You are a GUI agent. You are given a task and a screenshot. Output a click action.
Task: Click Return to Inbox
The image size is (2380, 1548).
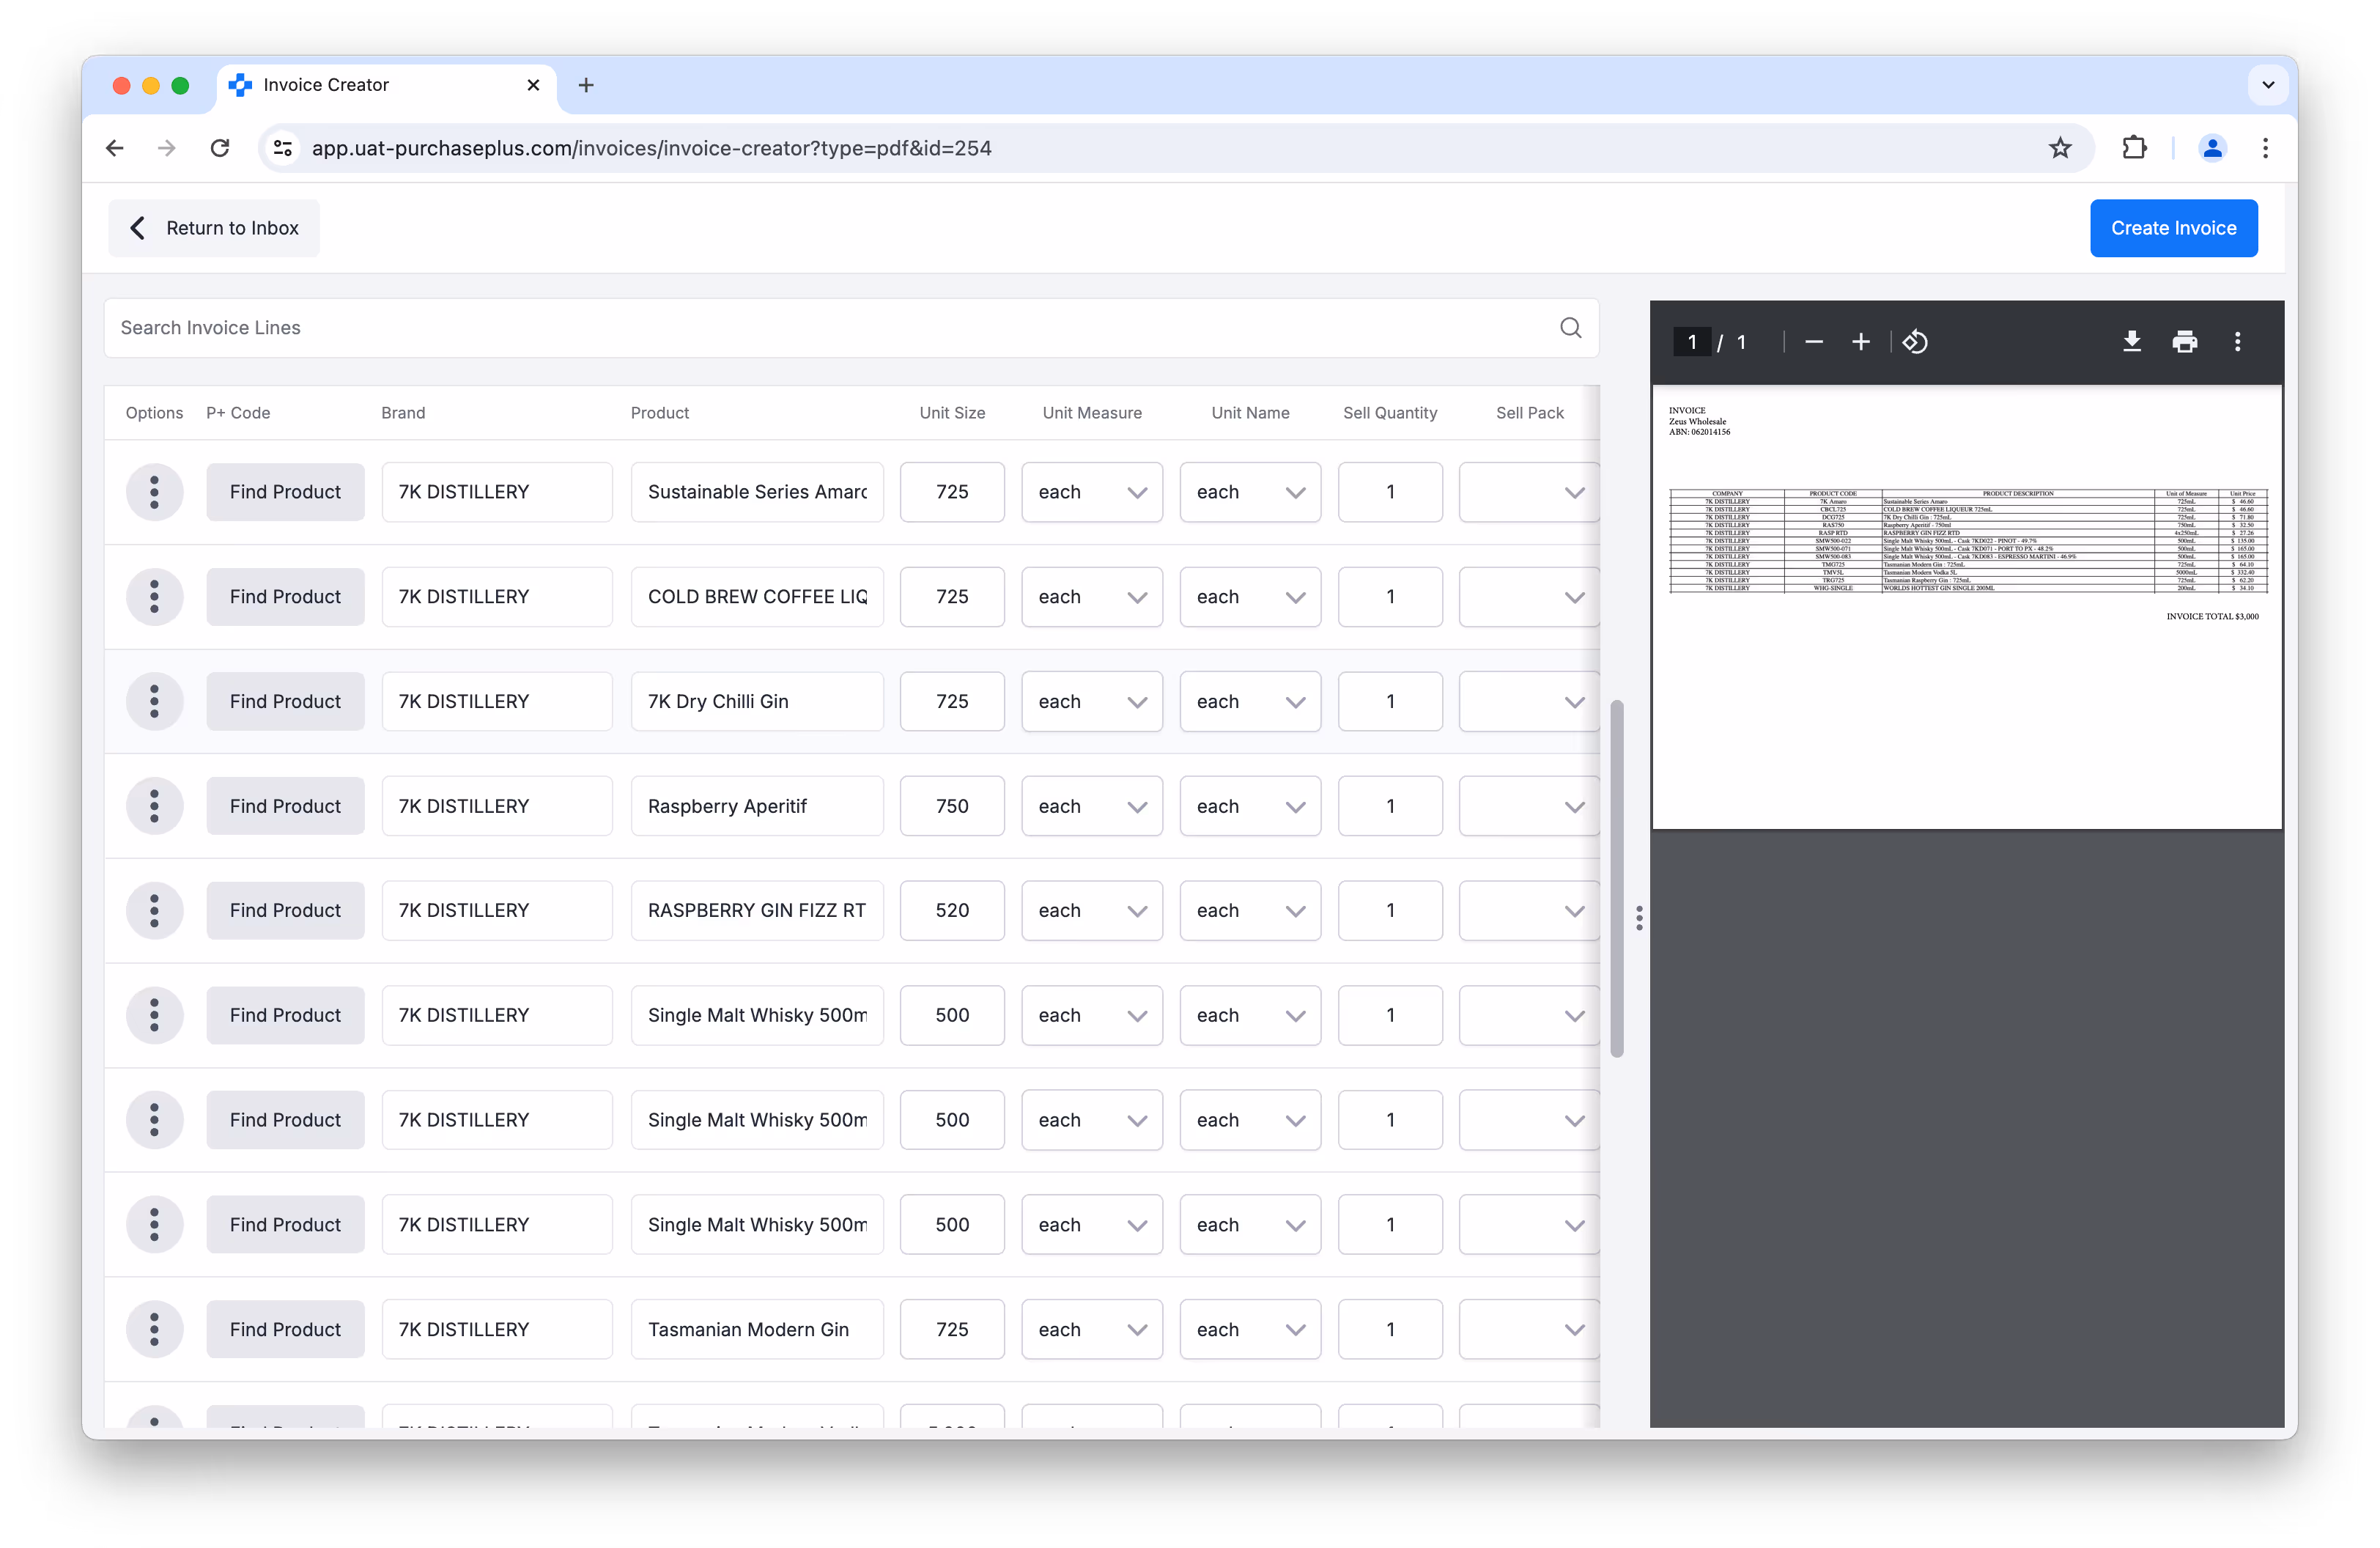214,228
